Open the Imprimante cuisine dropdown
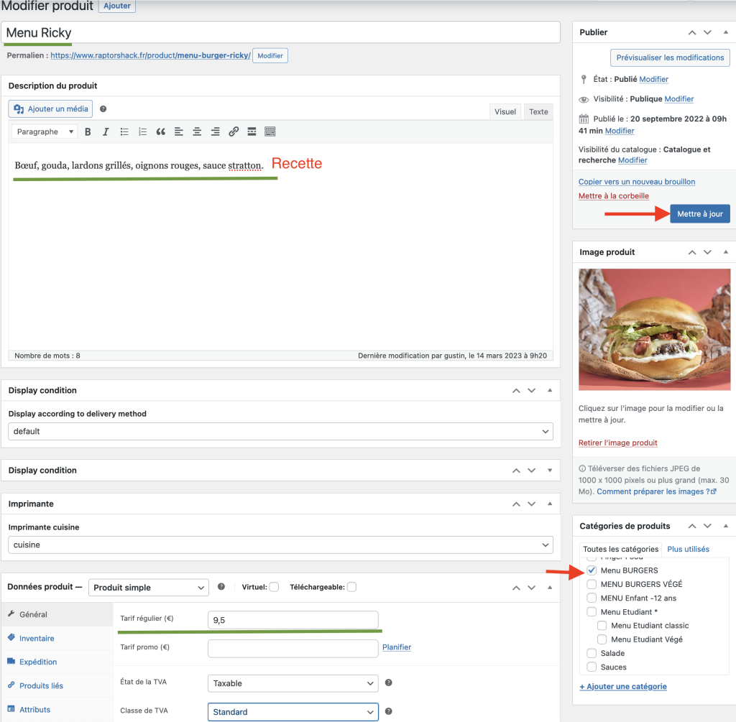 click(x=280, y=545)
